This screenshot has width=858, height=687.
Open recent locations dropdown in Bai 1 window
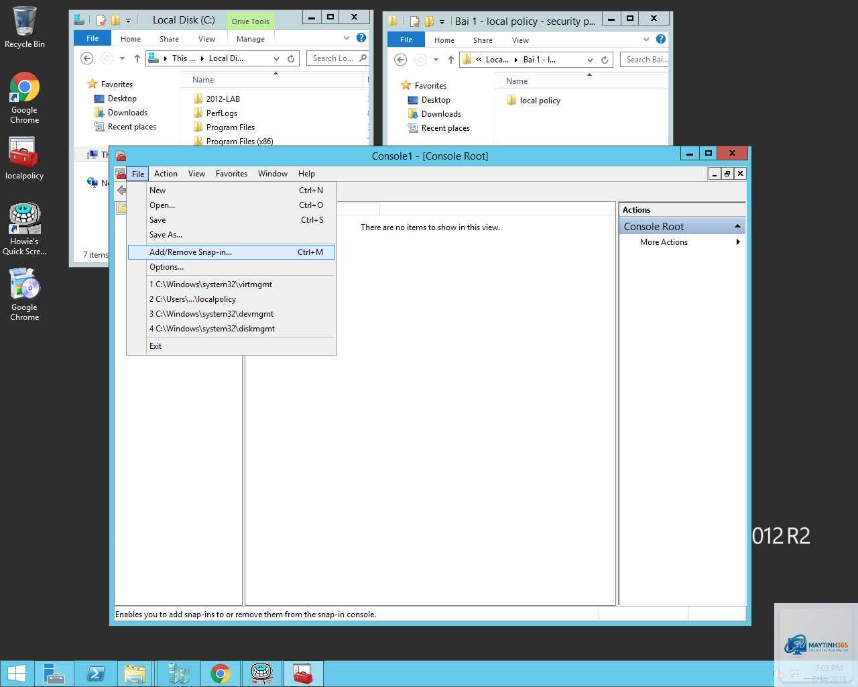[x=436, y=60]
